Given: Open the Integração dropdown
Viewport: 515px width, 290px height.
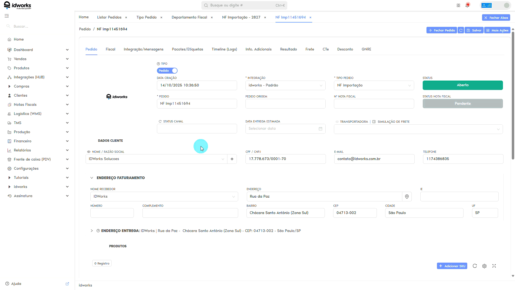Looking at the screenshot, I should 285,85.
